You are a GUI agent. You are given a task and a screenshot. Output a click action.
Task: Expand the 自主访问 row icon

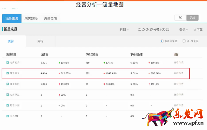pos(8,84)
